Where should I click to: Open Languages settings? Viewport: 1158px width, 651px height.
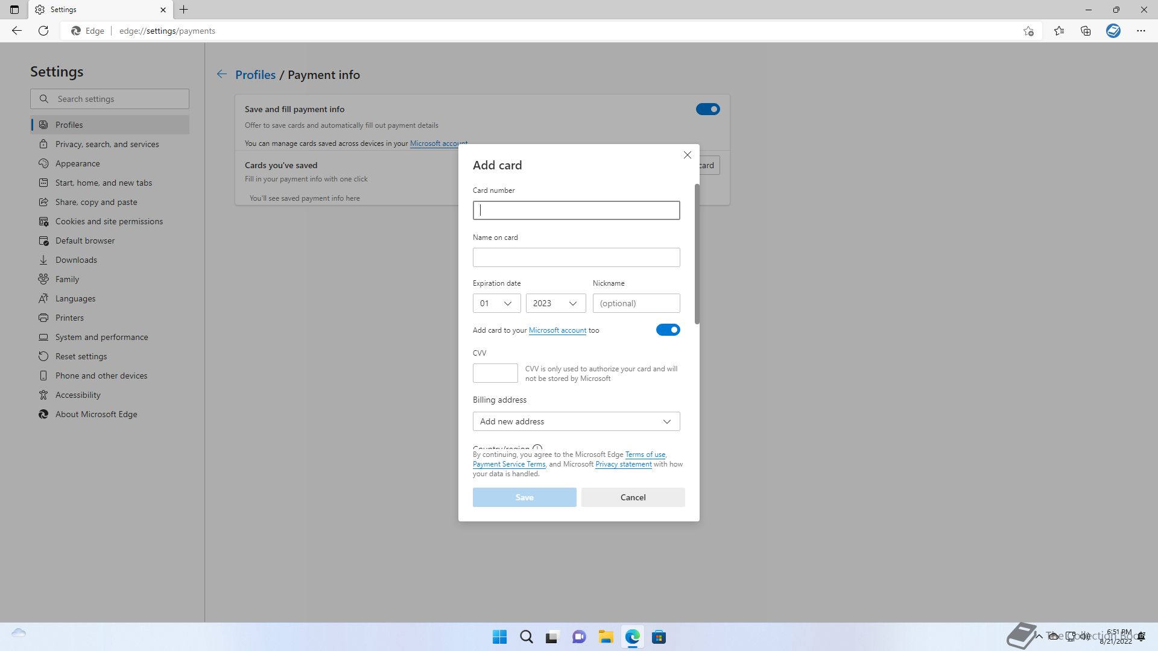pos(110,298)
